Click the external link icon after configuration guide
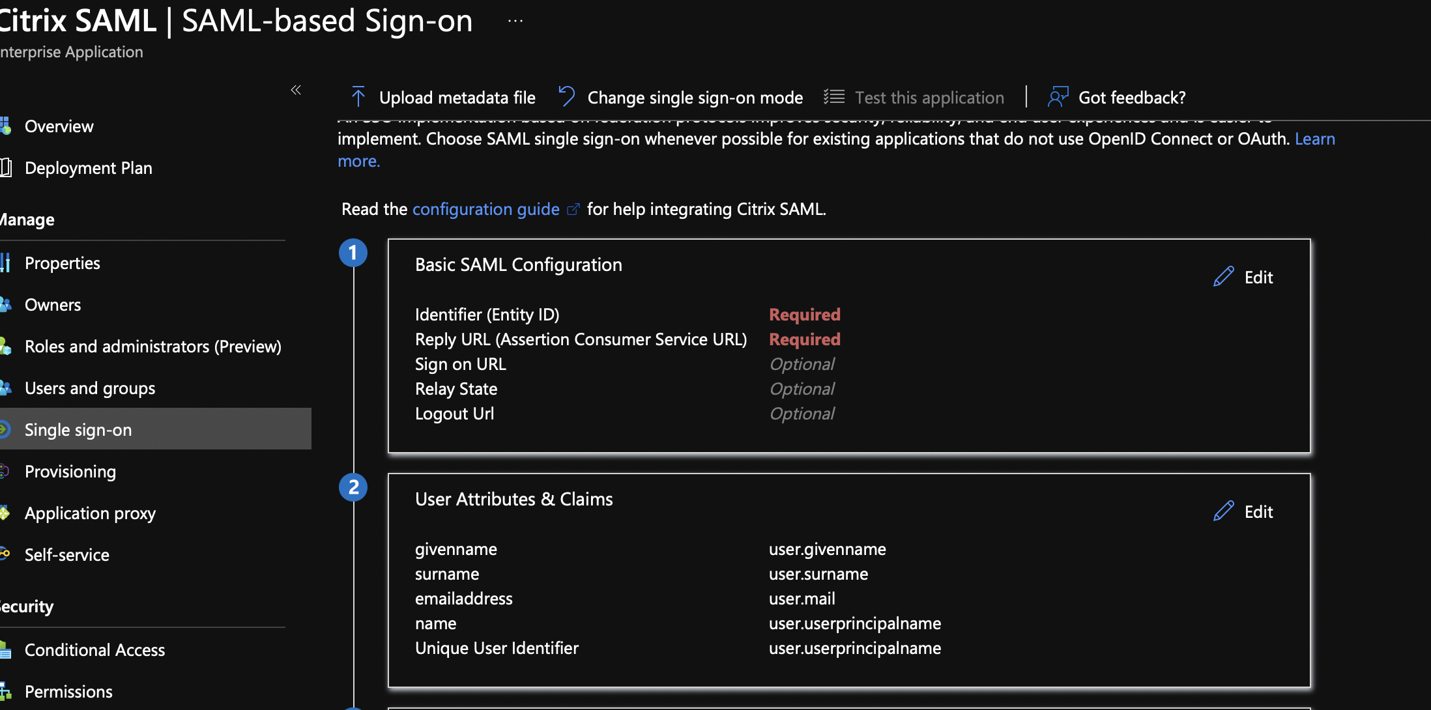1431x710 pixels. tap(573, 210)
